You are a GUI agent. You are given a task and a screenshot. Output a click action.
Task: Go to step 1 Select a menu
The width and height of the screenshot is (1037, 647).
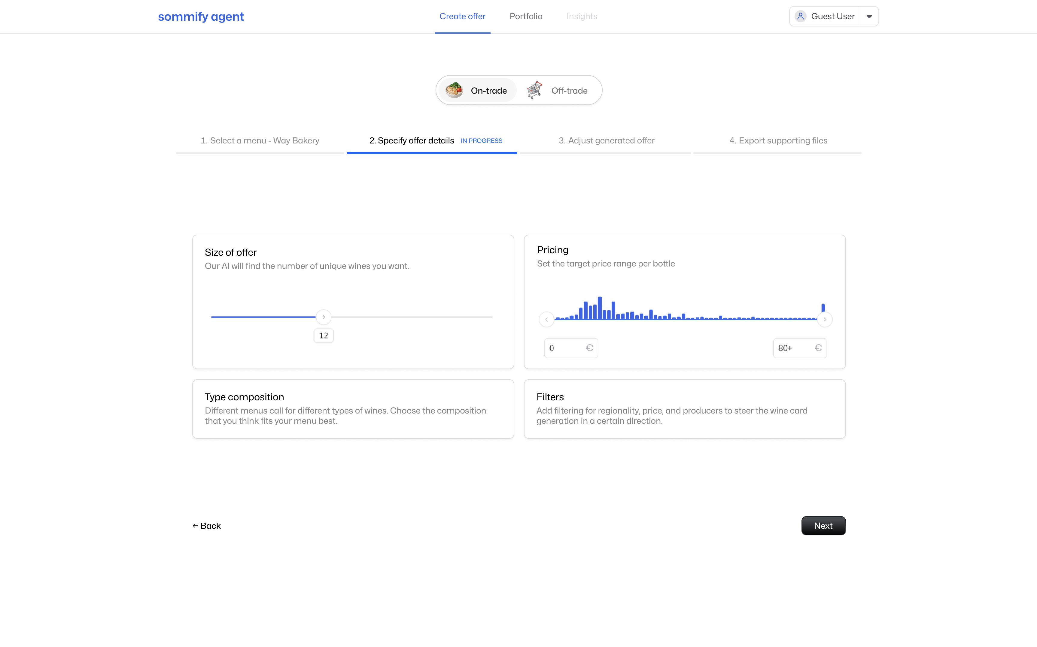pos(260,140)
